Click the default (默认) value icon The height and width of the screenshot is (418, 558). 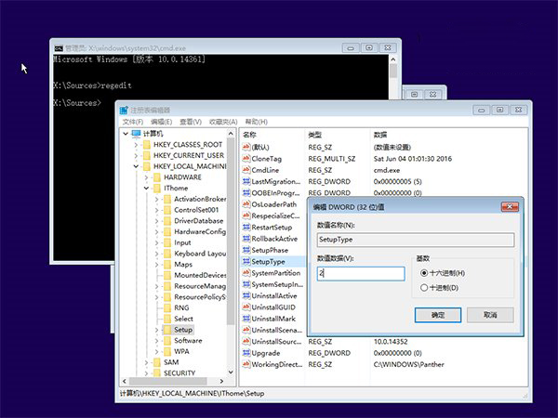click(x=246, y=147)
